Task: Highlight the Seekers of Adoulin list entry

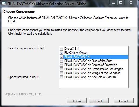Action: (90, 77)
